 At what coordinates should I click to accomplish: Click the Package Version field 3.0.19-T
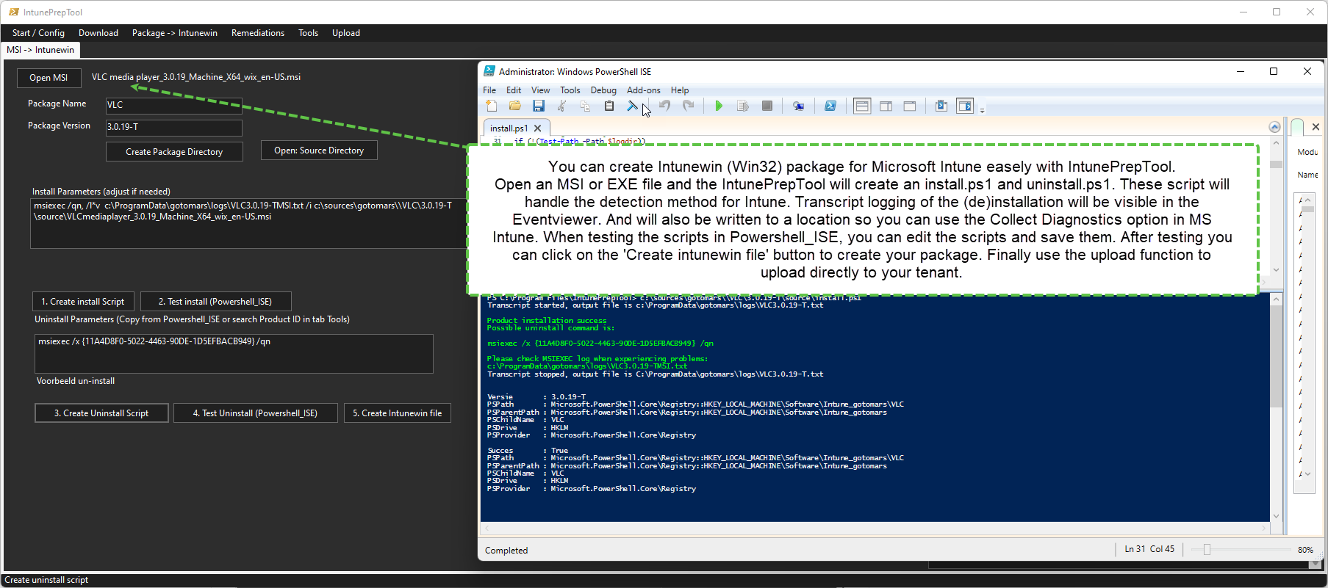(174, 127)
